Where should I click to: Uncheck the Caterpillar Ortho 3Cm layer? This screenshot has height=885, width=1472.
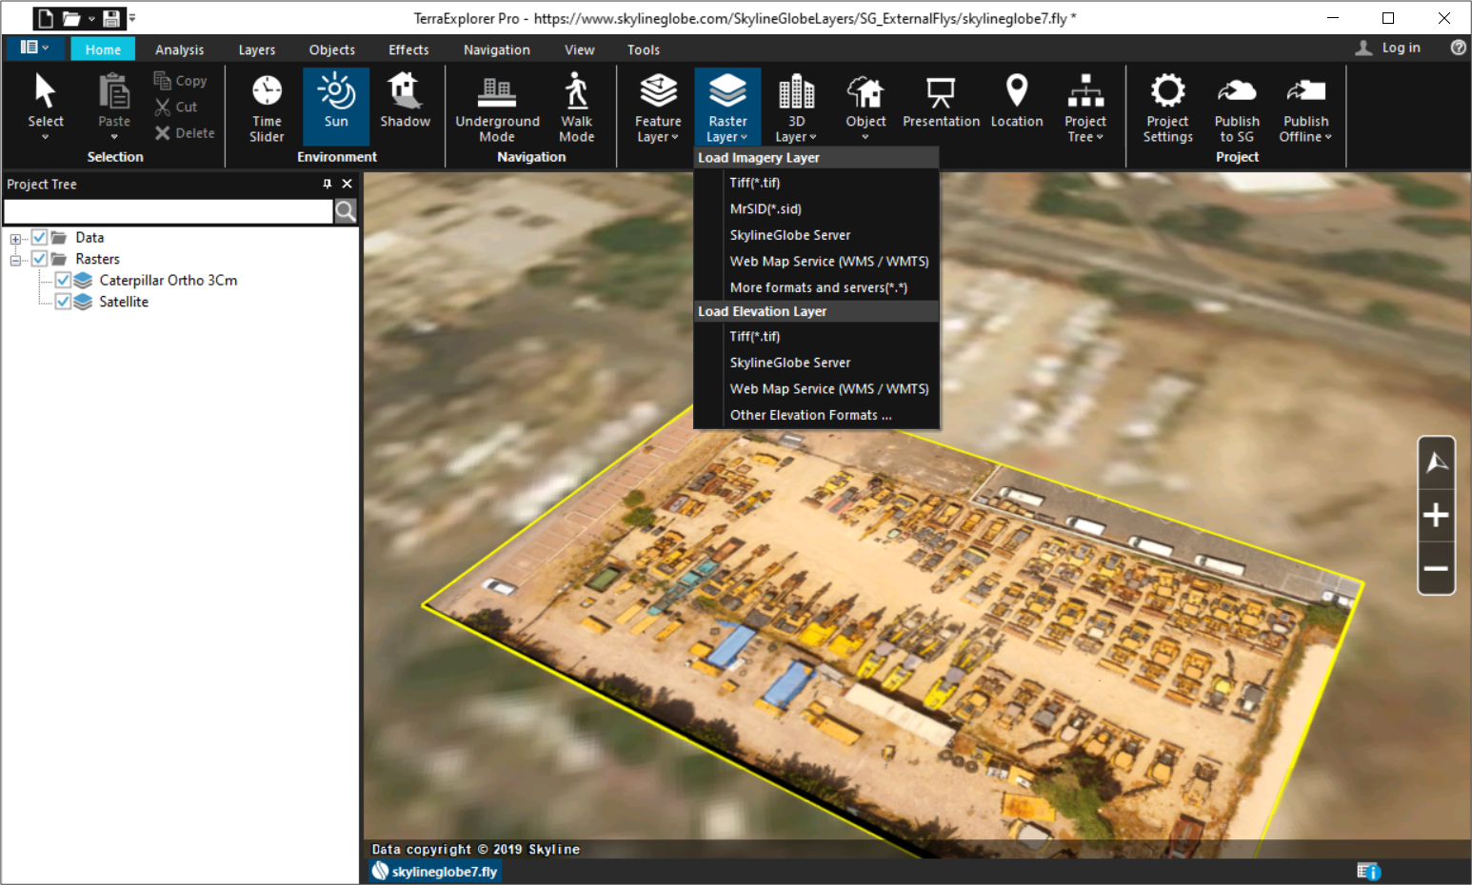click(x=63, y=280)
